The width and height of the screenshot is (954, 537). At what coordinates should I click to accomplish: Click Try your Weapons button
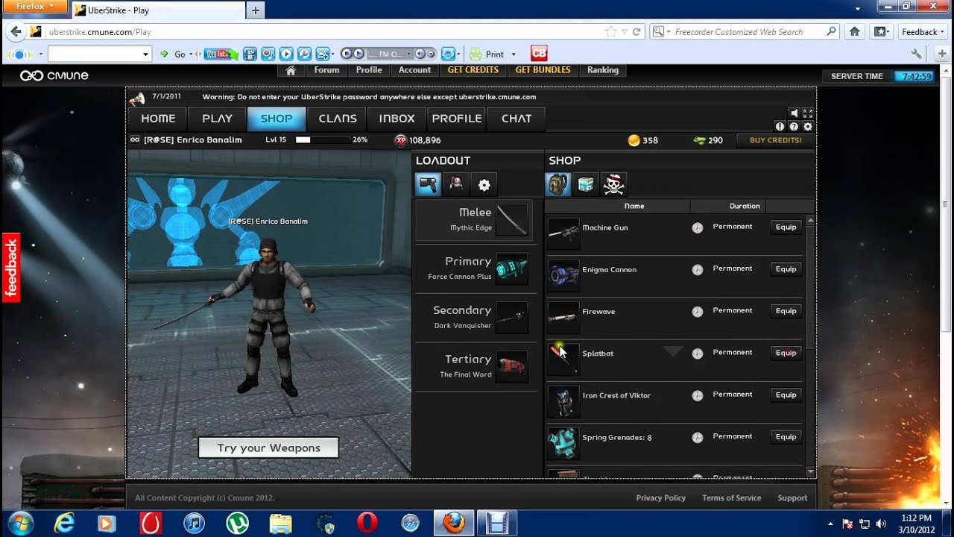coord(268,447)
